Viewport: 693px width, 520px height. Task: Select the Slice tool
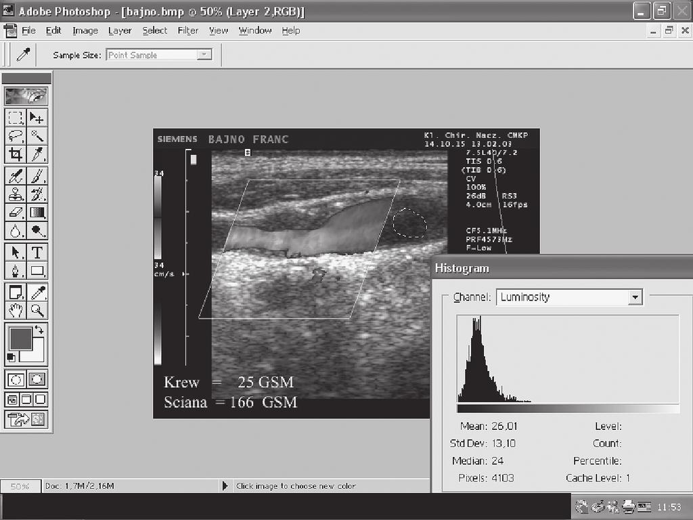37,154
